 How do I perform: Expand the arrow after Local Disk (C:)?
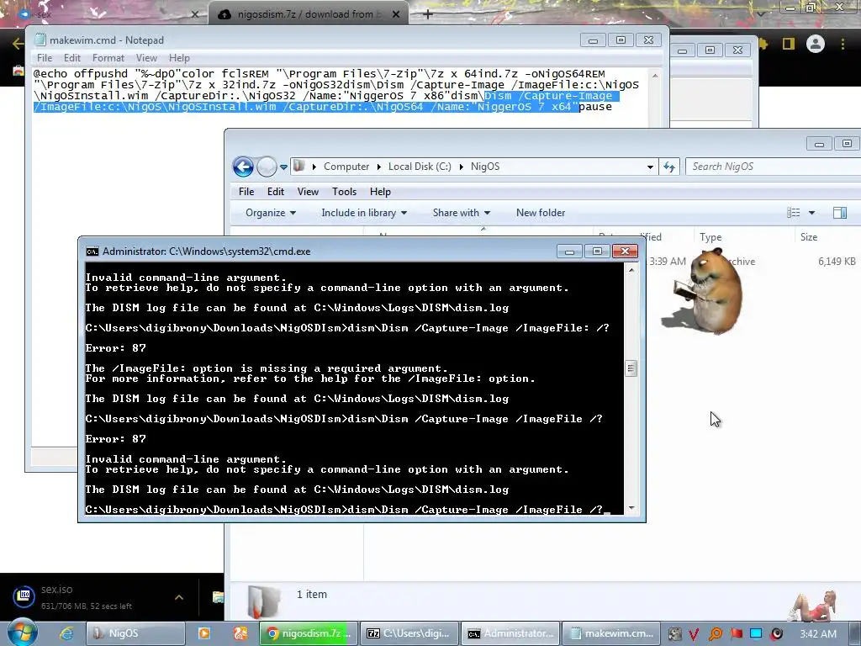[x=462, y=167]
